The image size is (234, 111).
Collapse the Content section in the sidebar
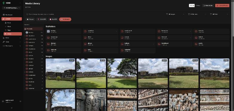pos(12,19)
